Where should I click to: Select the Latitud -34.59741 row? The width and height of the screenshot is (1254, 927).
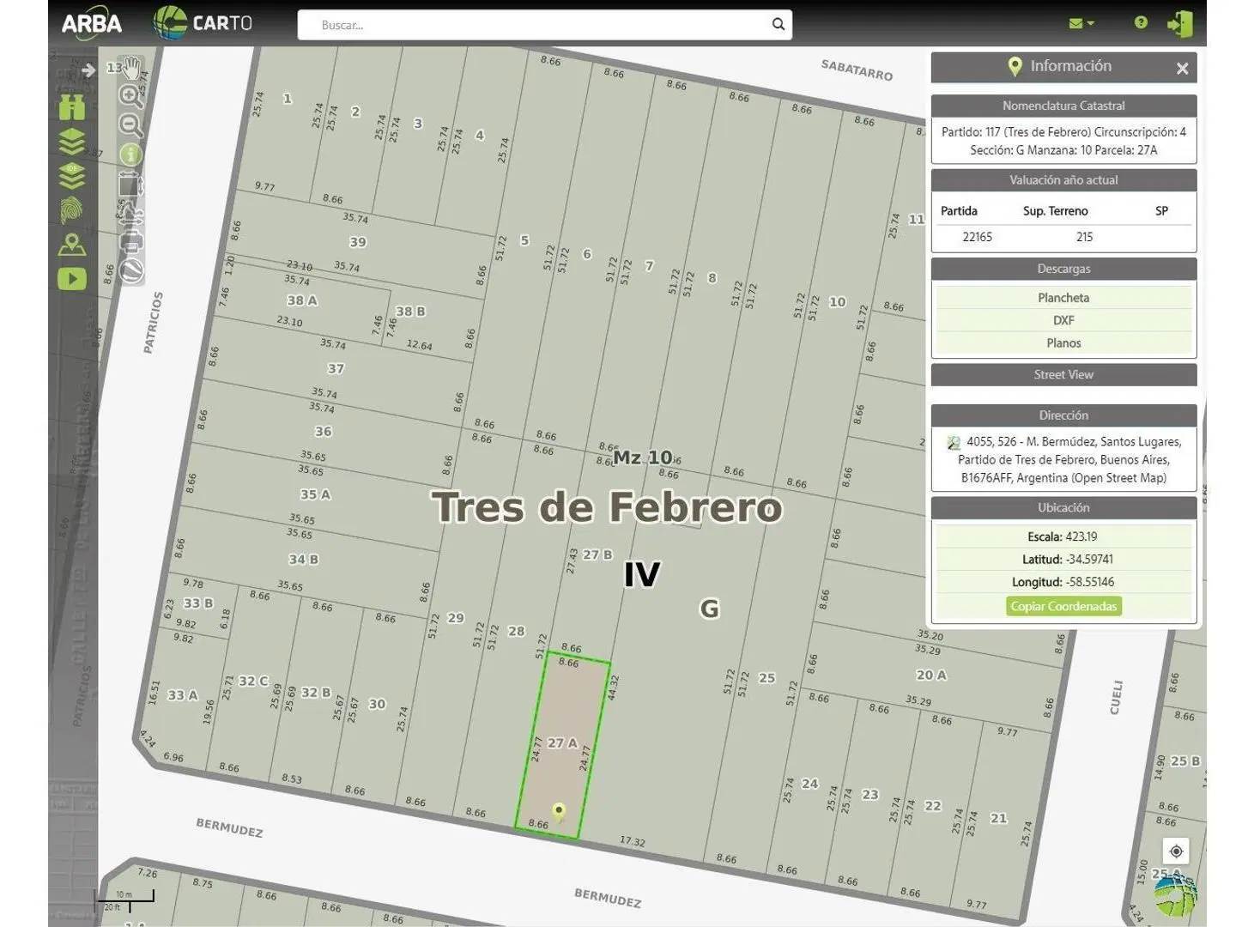pos(1063,559)
